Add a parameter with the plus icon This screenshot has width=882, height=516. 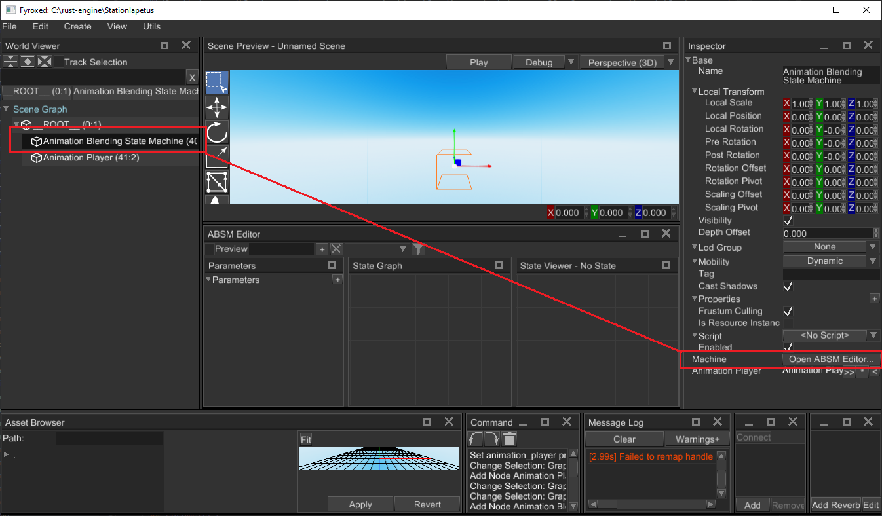point(337,280)
